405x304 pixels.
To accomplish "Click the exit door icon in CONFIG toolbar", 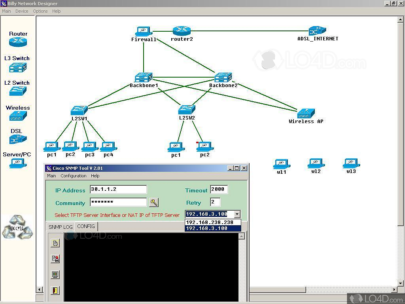I will coord(55,290).
